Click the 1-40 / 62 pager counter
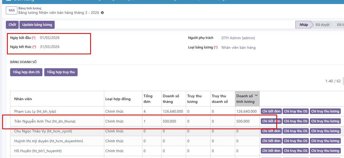Viewport: 344px width, 158px height. pyautogui.click(x=333, y=81)
